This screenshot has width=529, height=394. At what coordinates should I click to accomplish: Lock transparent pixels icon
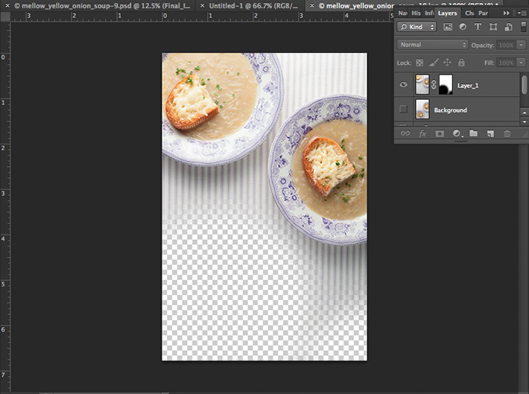pyautogui.click(x=419, y=63)
